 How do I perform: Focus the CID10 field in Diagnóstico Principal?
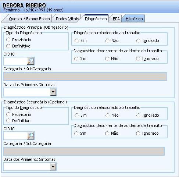[15, 61]
